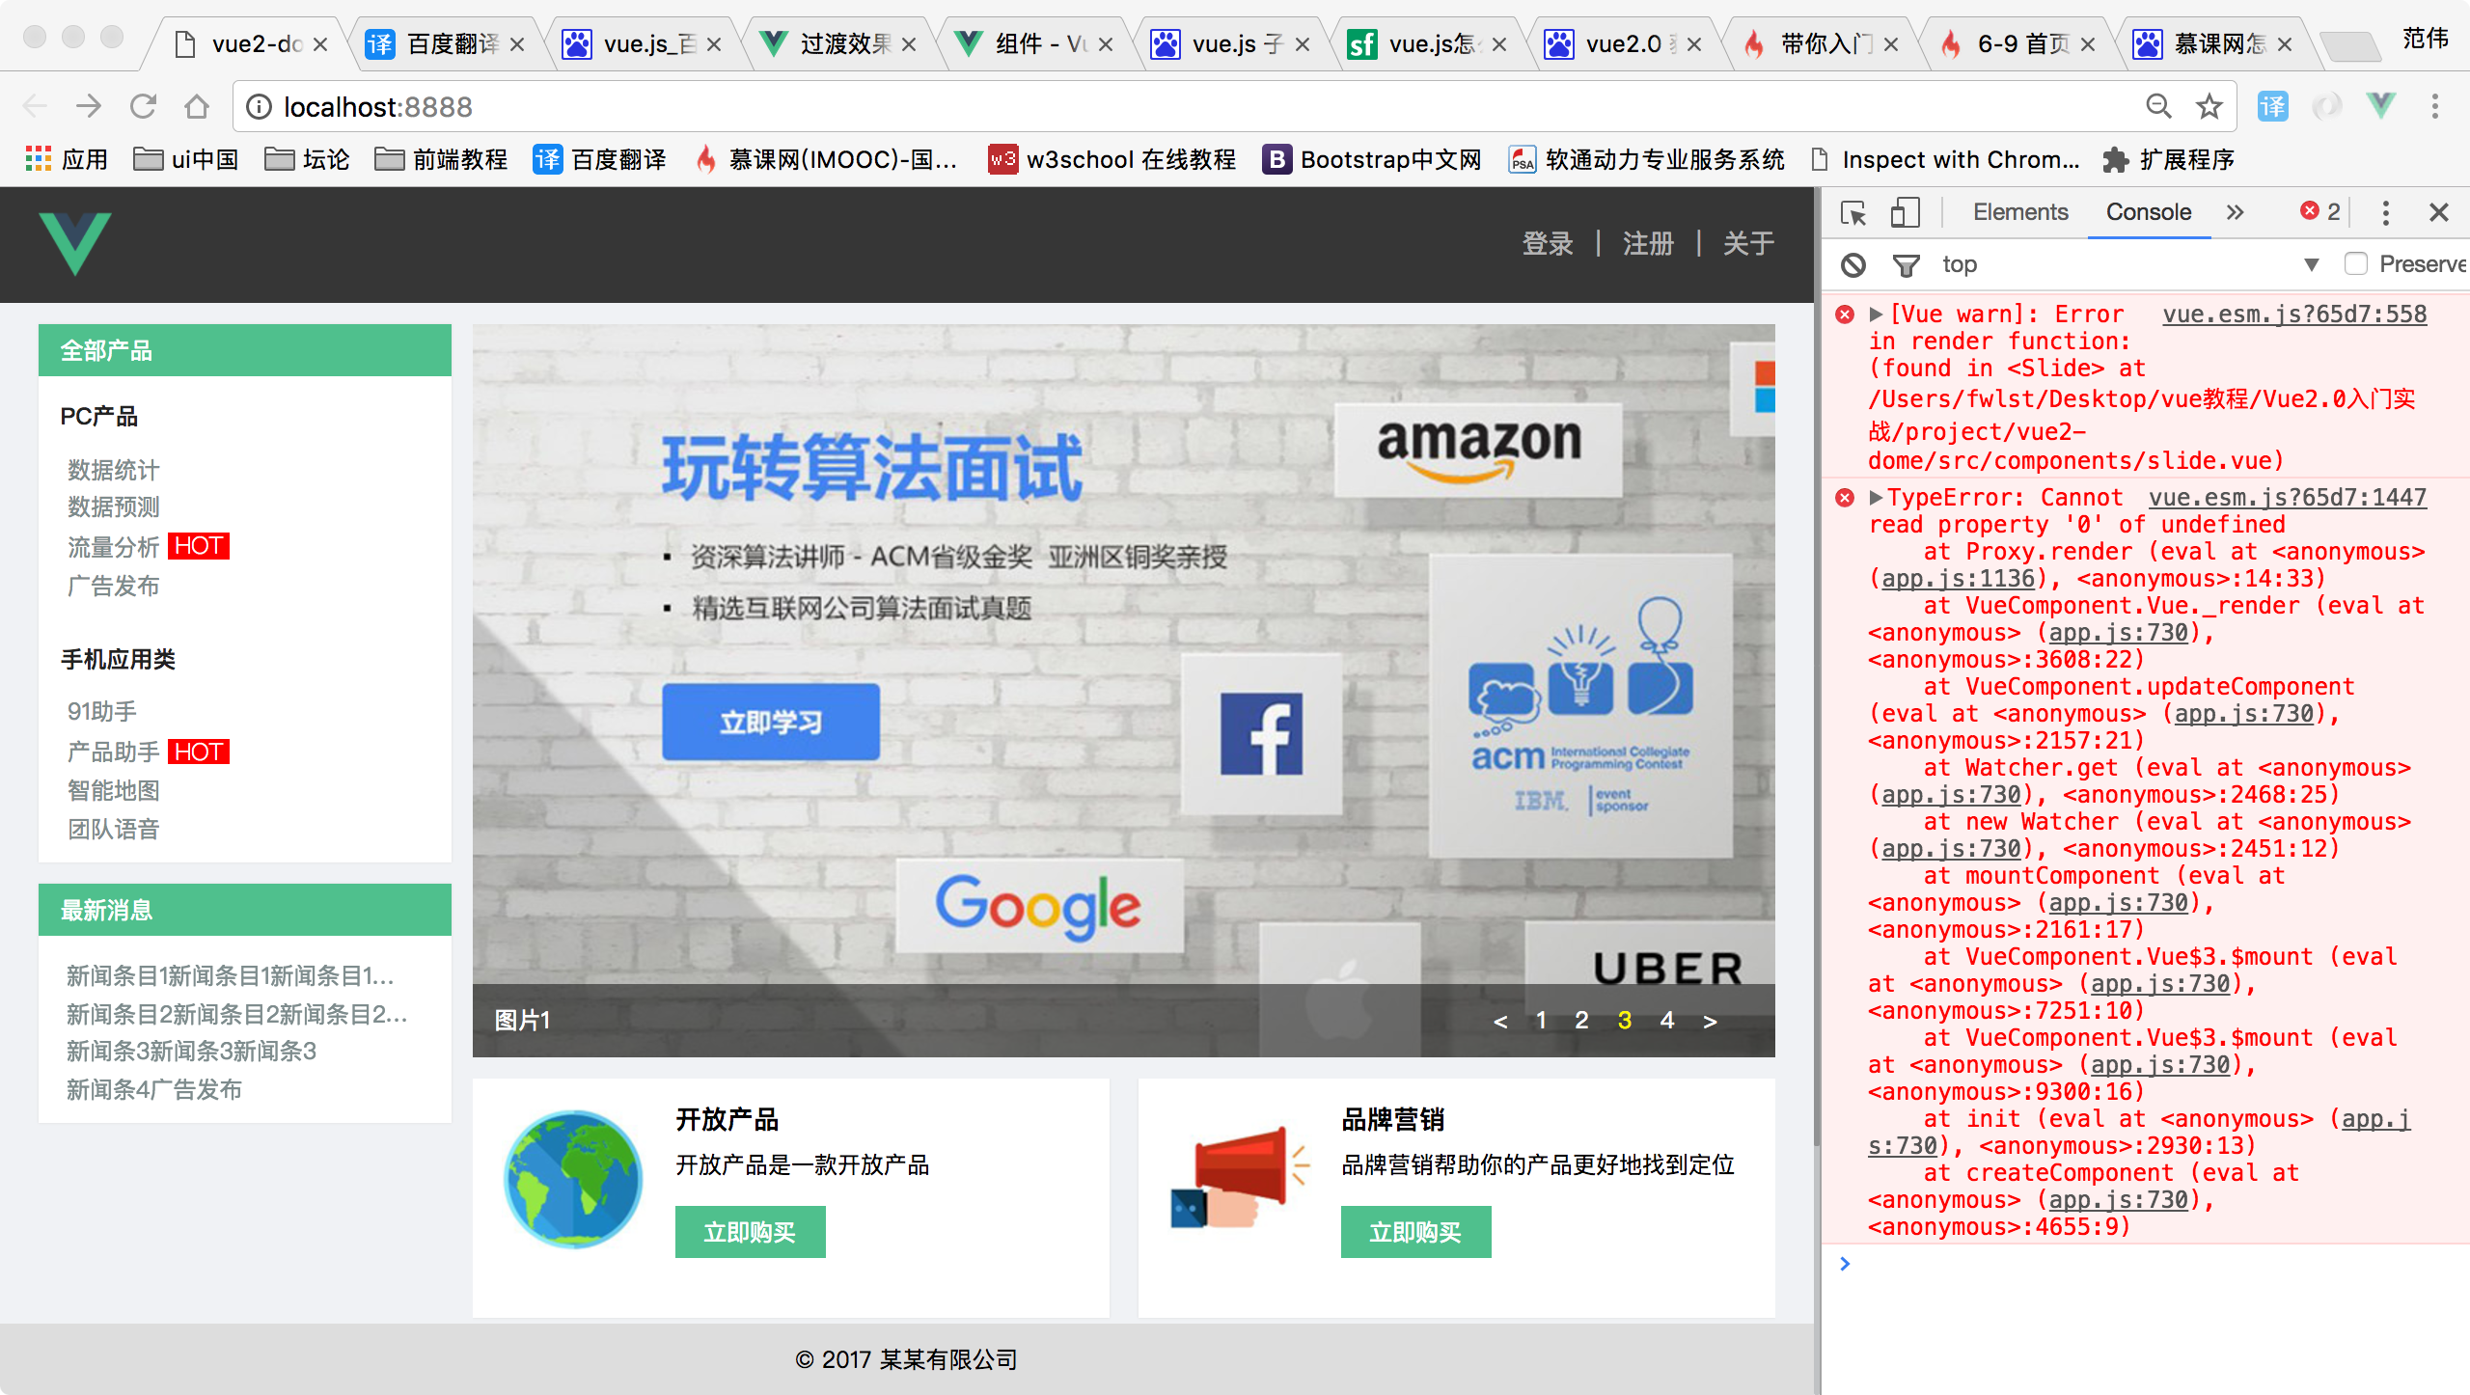The height and width of the screenshot is (1395, 2470).
Task: Expand the Vue warn error message triangle
Action: click(x=1876, y=315)
